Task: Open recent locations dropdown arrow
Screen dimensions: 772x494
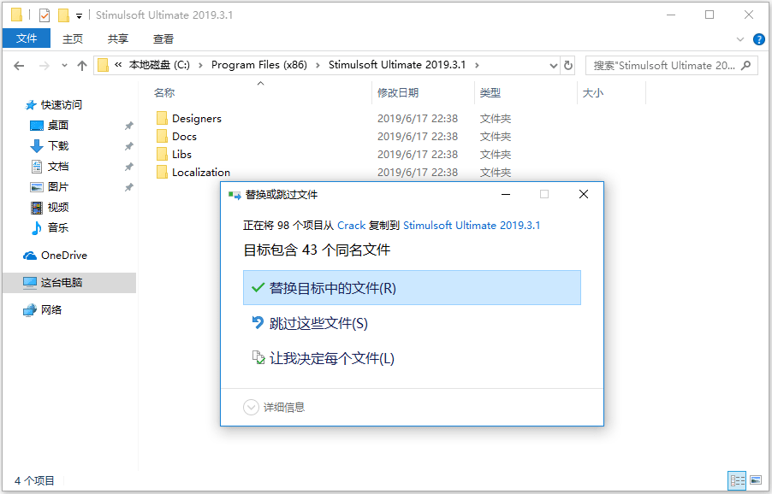Action: click(x=64, y=65)
